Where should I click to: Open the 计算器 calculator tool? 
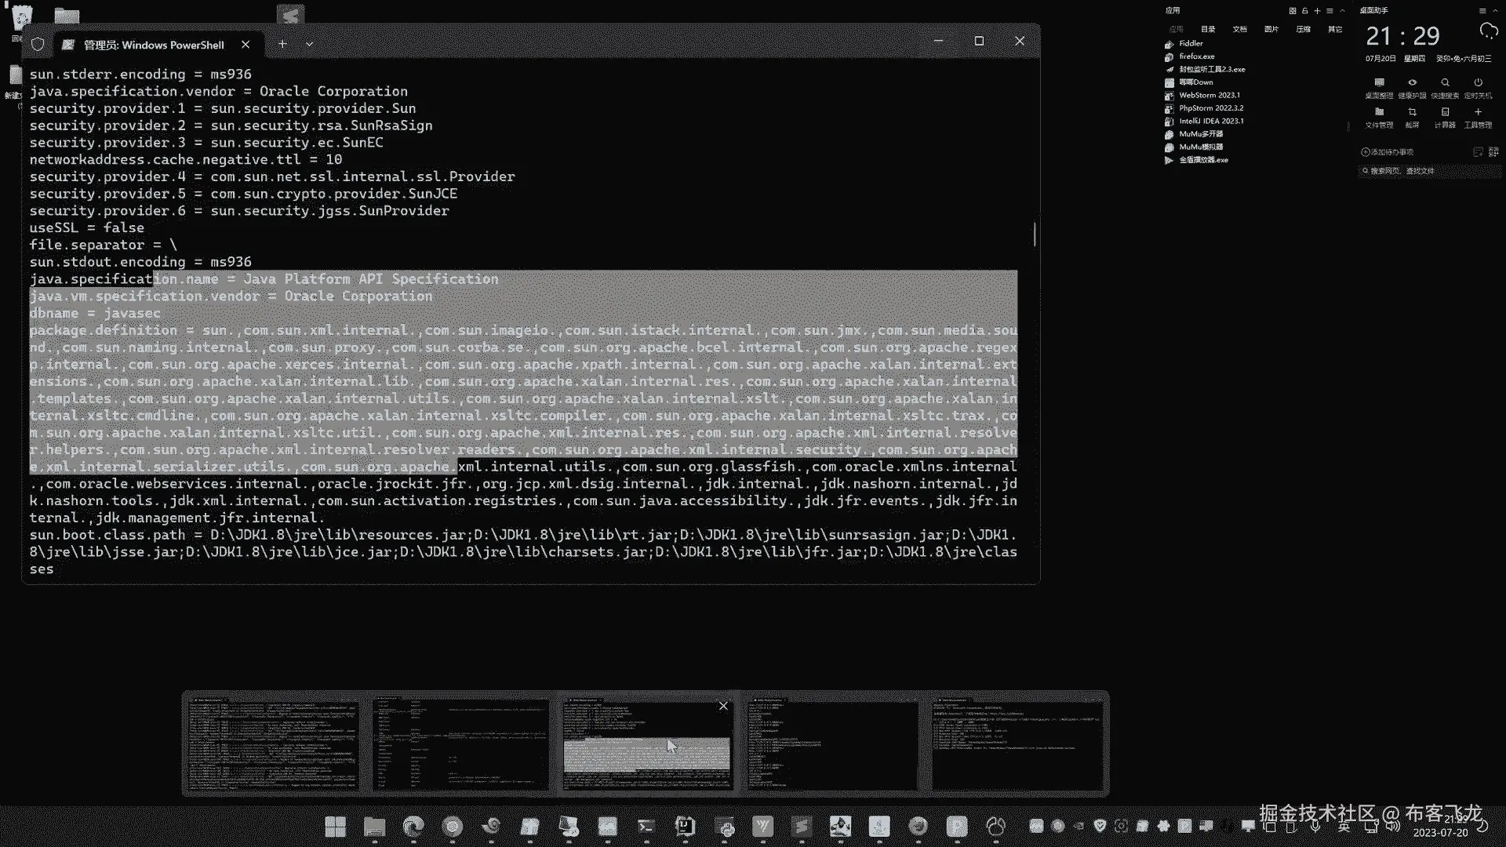click(1445, 113)
